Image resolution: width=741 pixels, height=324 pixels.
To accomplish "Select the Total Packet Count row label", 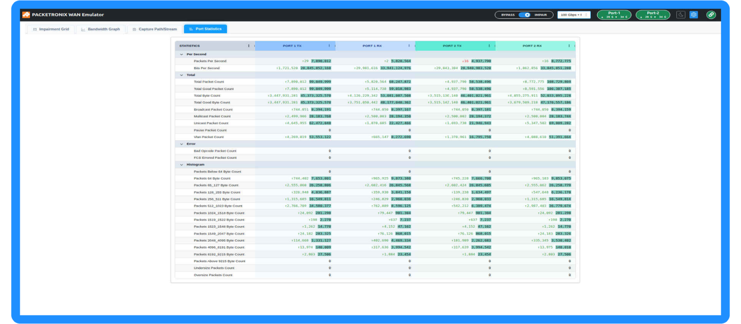I will [209, 82].
